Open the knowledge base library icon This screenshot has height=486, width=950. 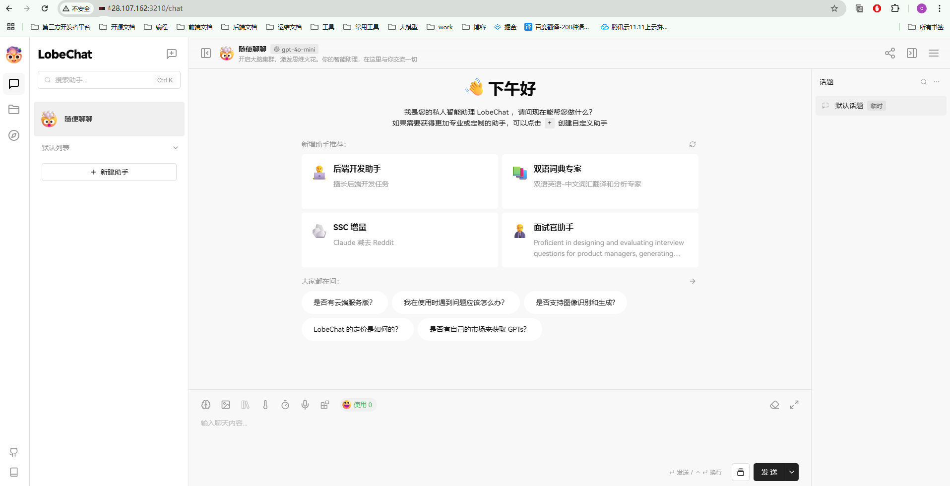click(x=246, y=405)
